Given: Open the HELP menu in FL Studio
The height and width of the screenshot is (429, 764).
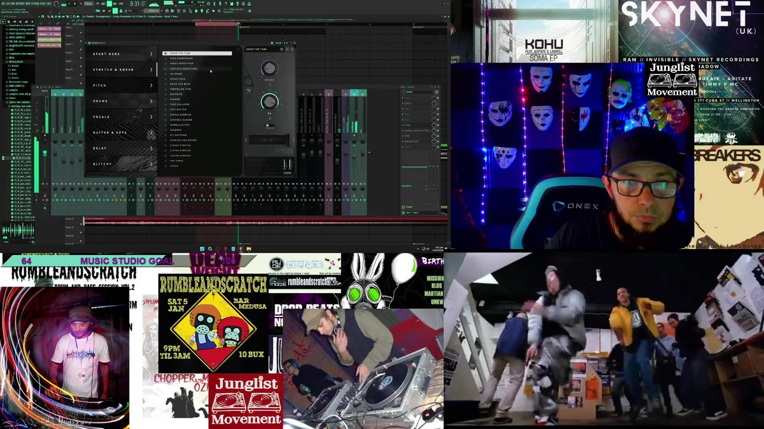Looking at the screenshot, I should point(49,4).
